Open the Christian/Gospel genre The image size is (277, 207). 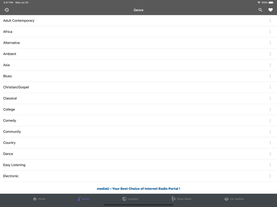pos(138,87)
